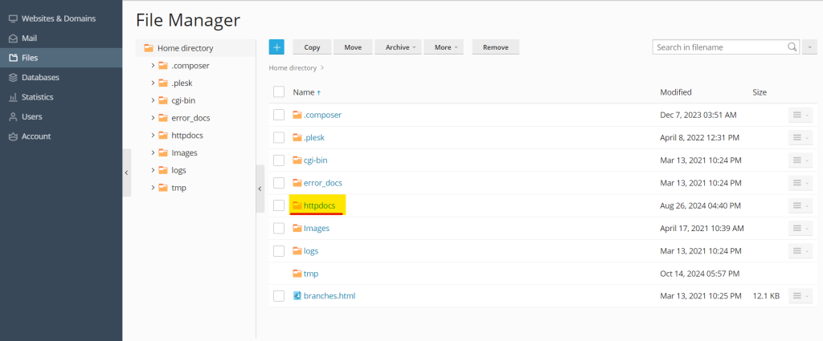Click the Mail envelope icon
Image resolution: width=823 pixels, height=341 pixels.
[13, 39]
